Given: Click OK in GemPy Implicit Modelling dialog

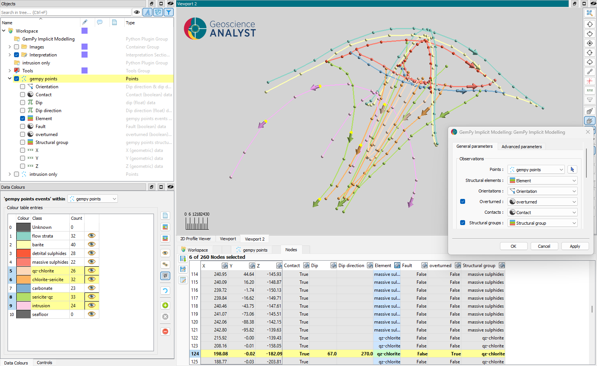Looking at the screenshot, I should tap(514, 246).
